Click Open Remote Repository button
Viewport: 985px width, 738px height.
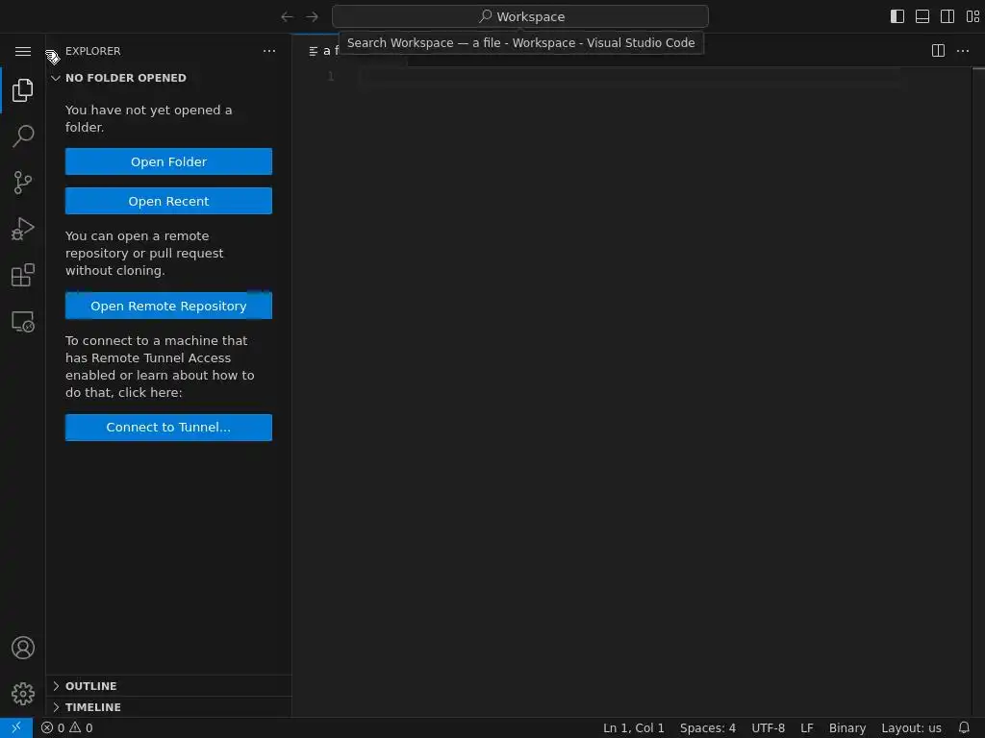[x=168, y=306]
